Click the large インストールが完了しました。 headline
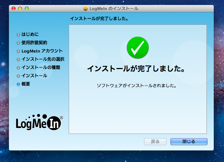Viewport: 224px width, 162px height. [136, 69]
